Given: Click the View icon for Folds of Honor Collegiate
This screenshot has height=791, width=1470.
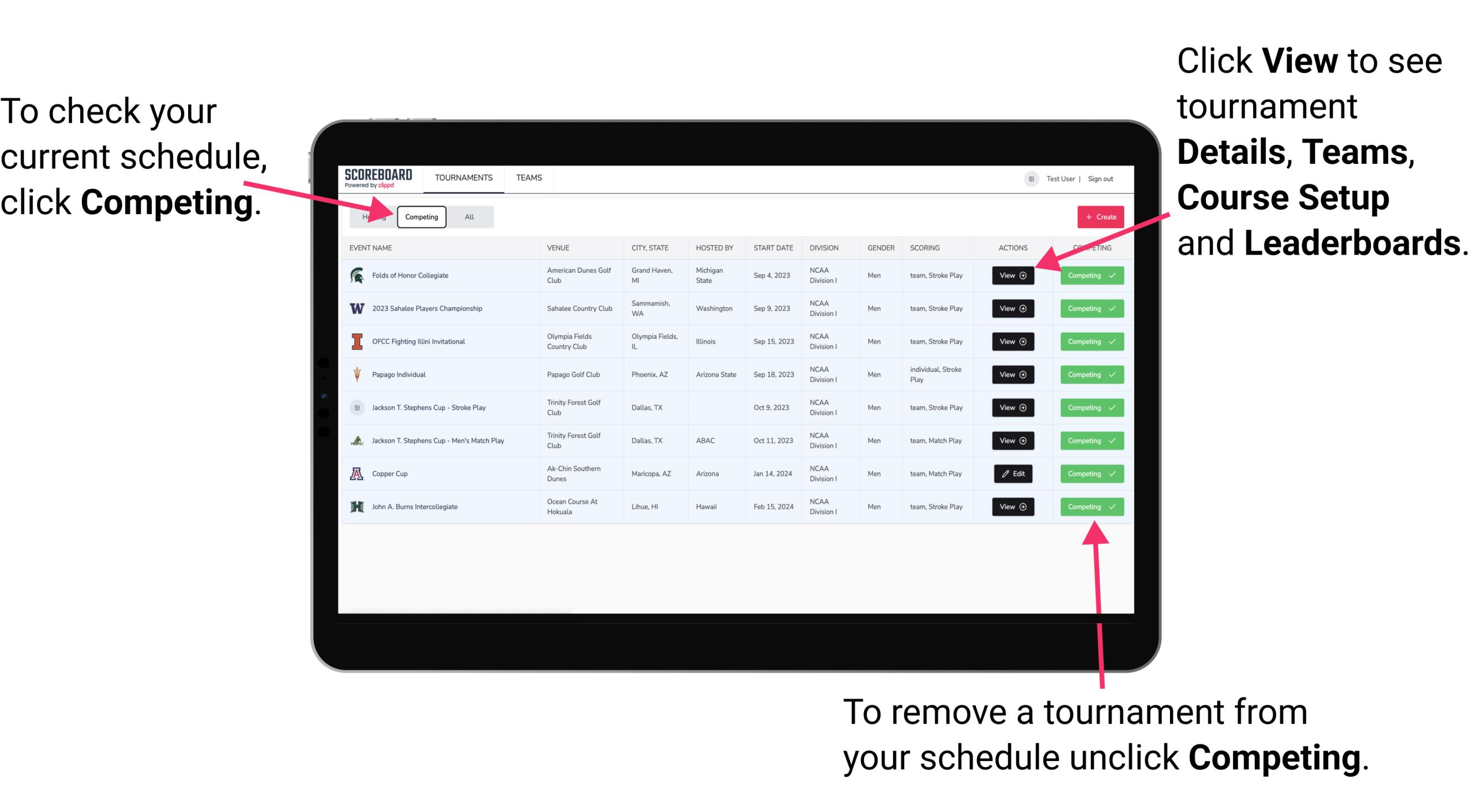Looking at the screenshot, I should tap(1012, 276).
